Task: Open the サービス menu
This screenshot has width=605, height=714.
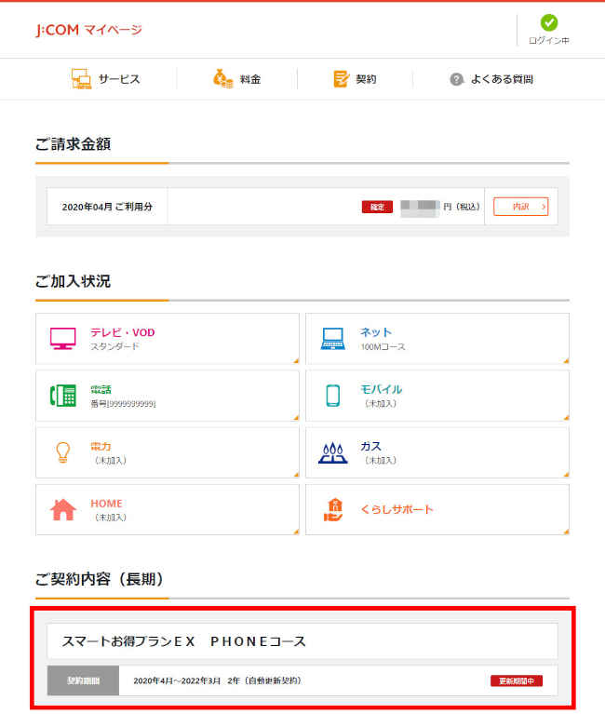Action: click(105, 79)
